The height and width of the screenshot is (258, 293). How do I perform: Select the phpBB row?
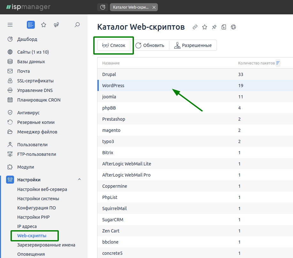click(195, 108)
